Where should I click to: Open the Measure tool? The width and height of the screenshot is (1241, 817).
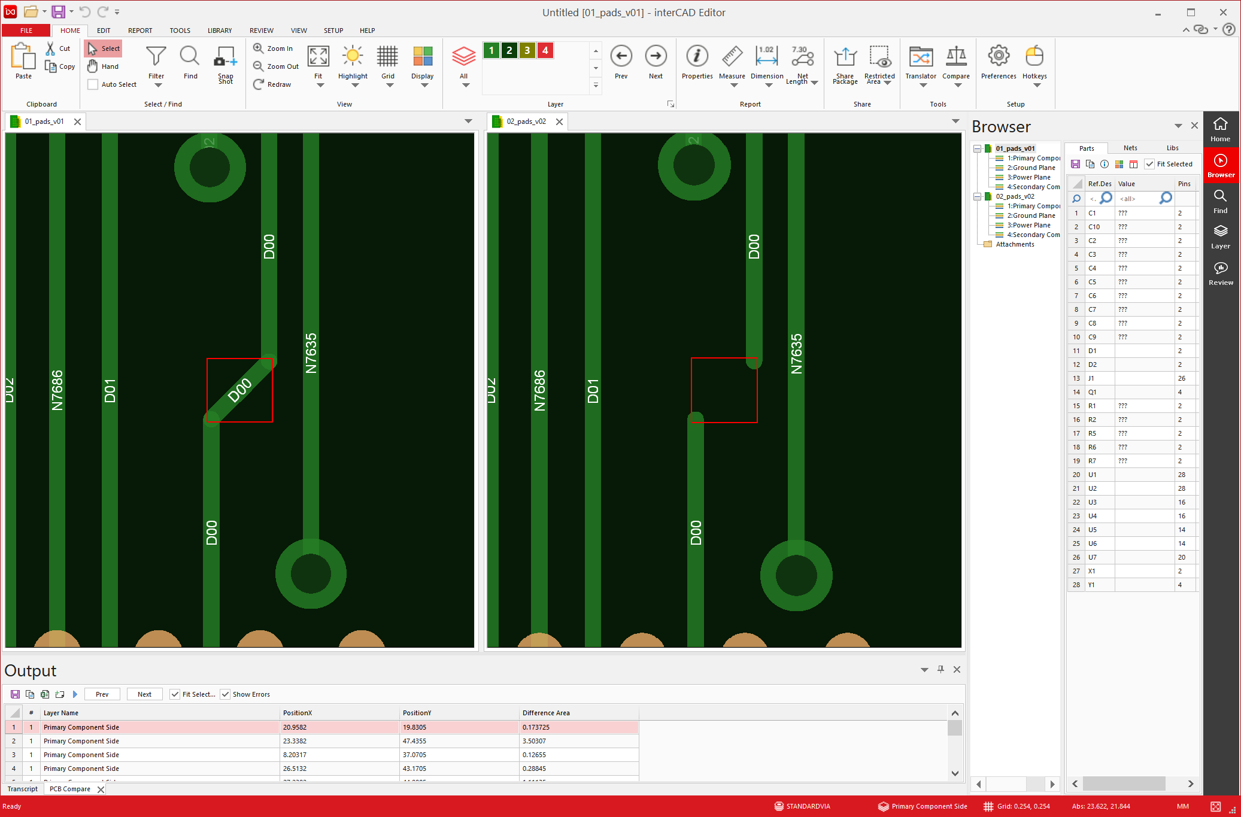732,57
